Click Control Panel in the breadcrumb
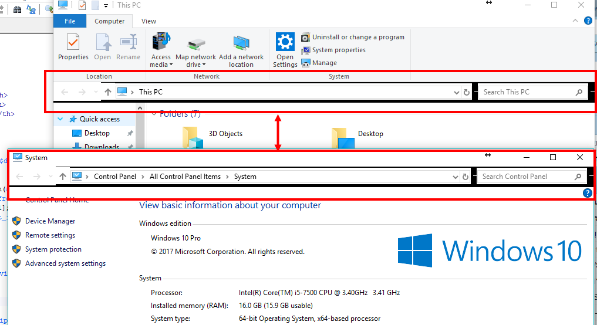Screen dimensions: 597x325 click(x=115, y=177)
